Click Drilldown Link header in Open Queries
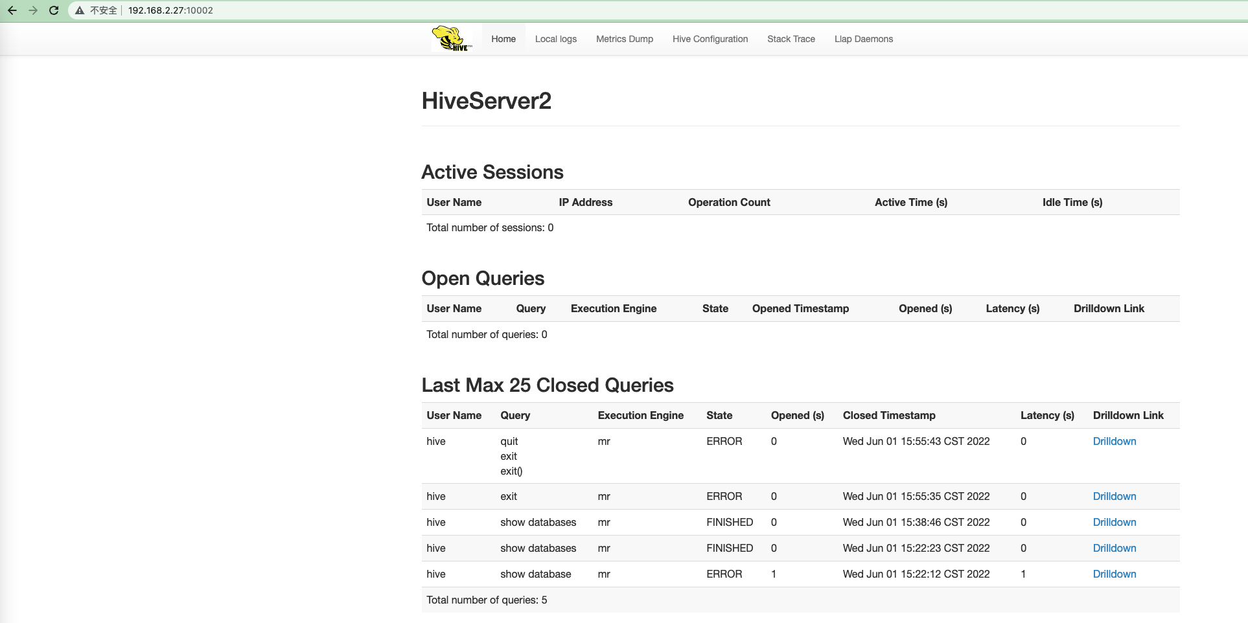 point(1109,308)
